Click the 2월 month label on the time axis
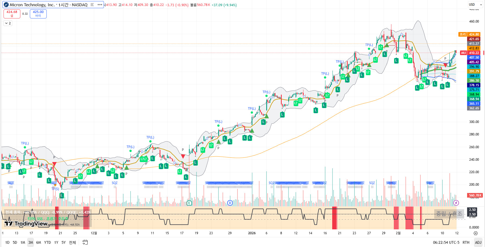This screenshot has width=485, height=247. click(x=398, y=233)
